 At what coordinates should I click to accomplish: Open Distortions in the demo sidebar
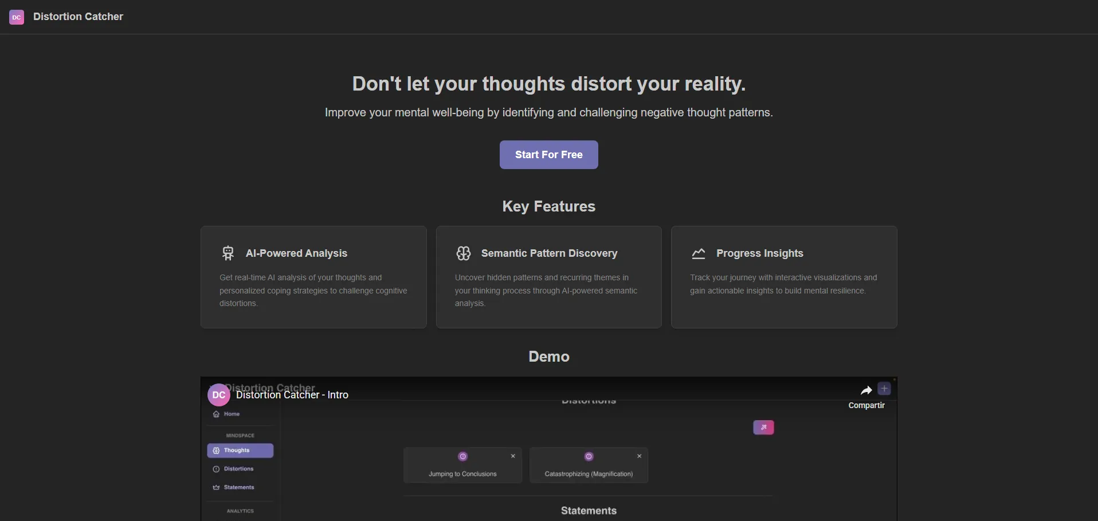[238, 469]
